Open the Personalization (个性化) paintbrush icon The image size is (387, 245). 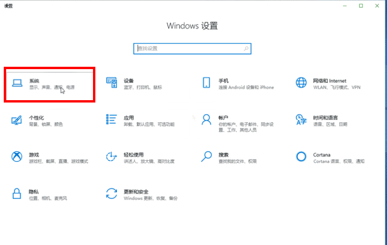[x=17, y=120]
